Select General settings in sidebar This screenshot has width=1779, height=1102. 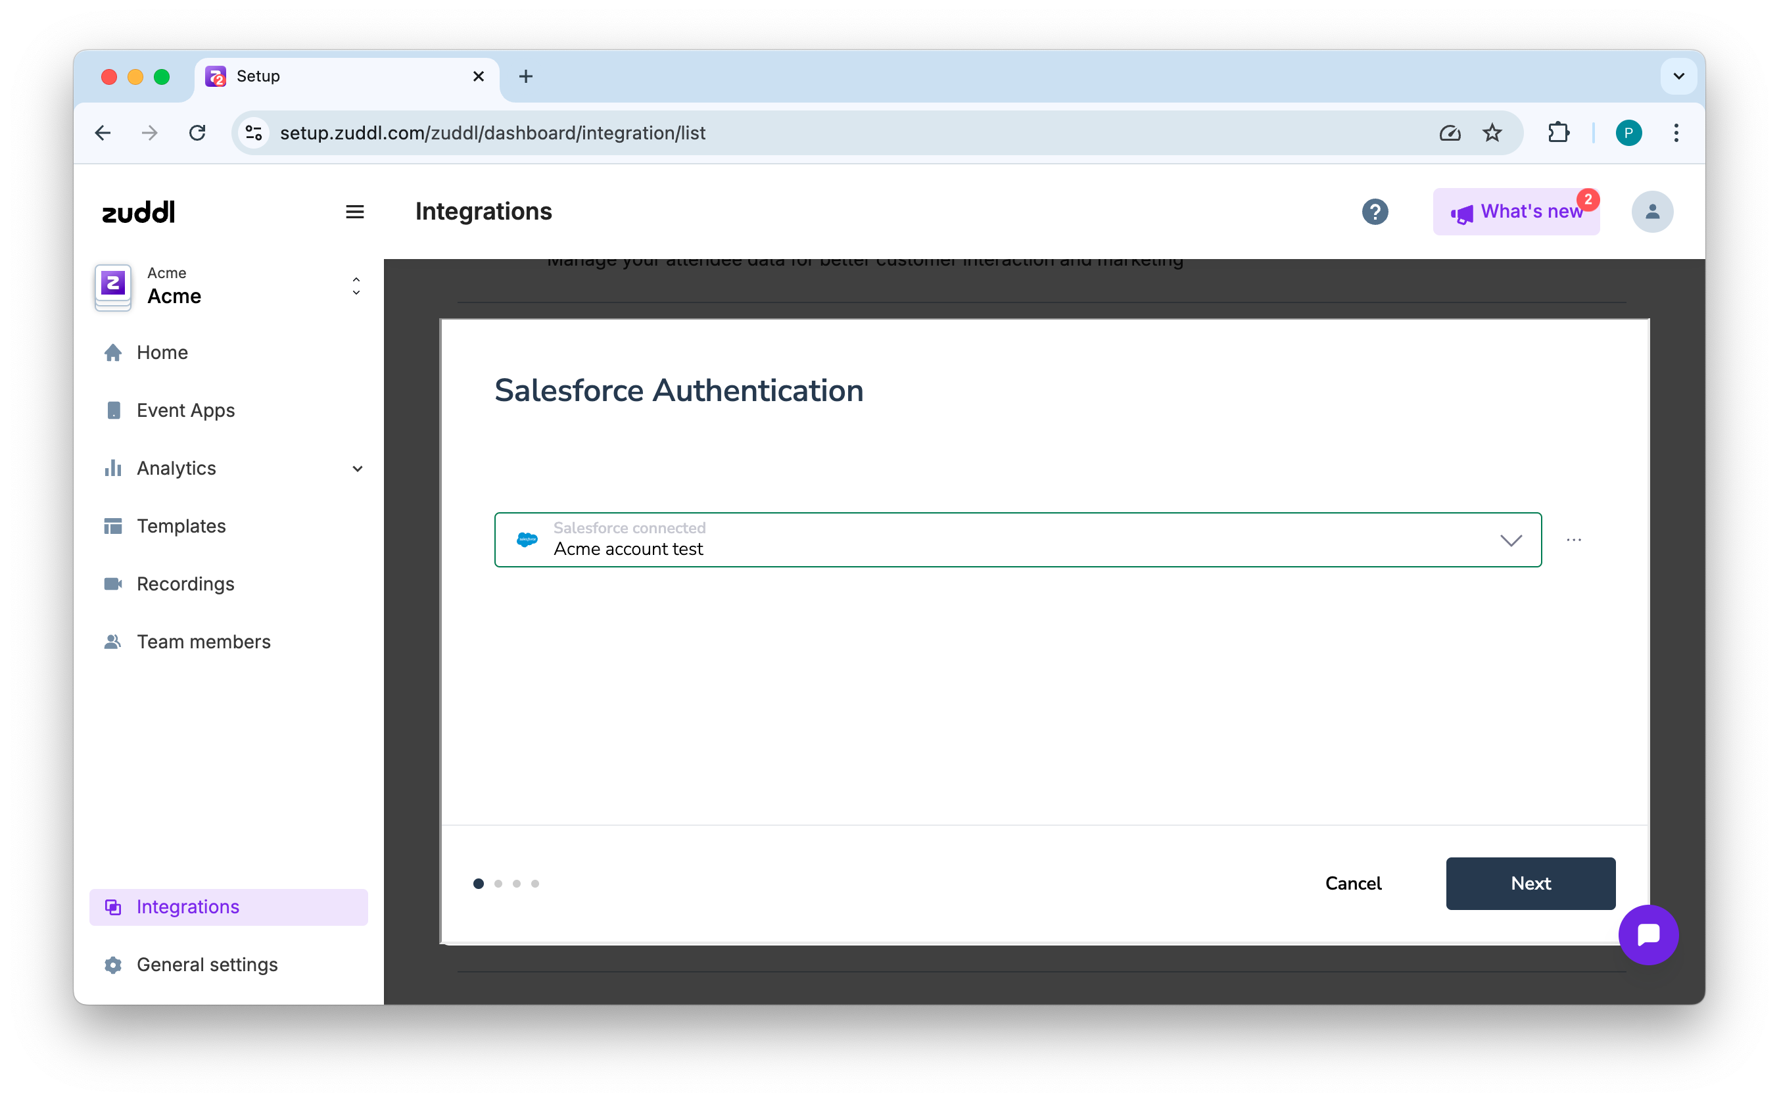click(x=207, y=965)
